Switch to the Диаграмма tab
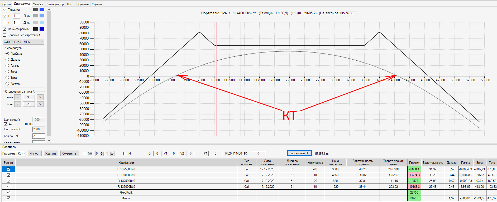 22,4
